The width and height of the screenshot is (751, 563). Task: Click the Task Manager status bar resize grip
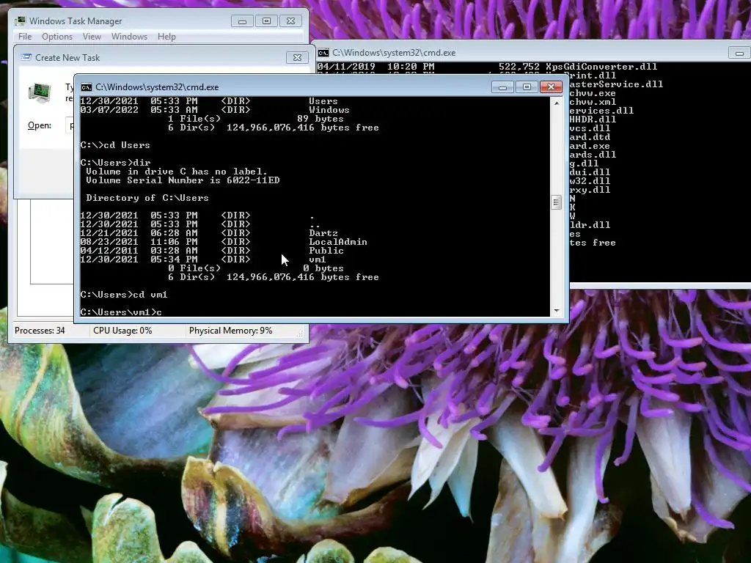300,334
